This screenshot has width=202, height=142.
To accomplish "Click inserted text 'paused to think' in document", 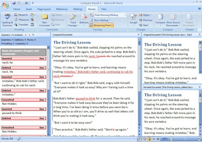I will pos(85,98).
